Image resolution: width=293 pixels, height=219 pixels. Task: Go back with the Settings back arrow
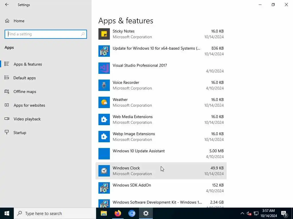(7, 5)
